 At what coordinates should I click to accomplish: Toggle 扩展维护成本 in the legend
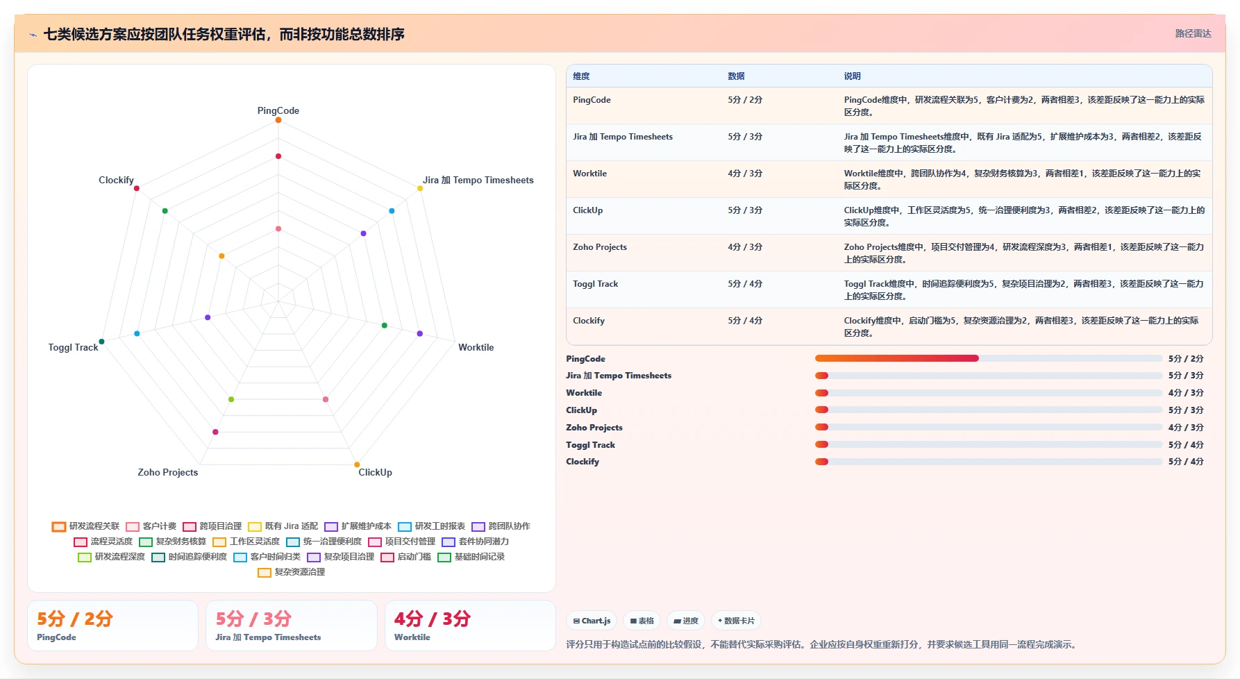pyautogui.click(x=358, y=526)
